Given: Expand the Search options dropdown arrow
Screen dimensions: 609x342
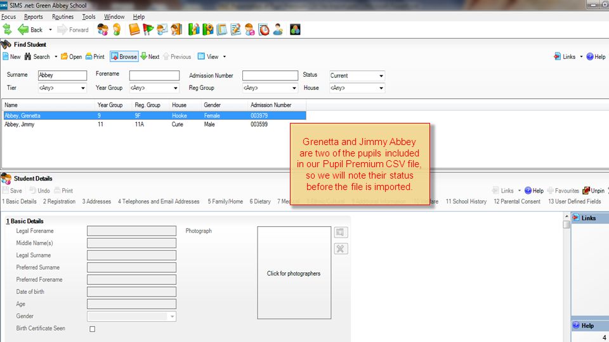Looking at the screenshot, I should pos(56,56).
